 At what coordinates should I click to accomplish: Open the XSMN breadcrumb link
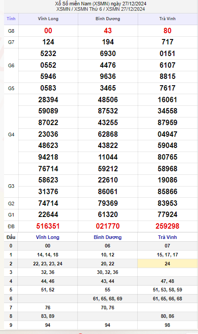click(63, 9)
